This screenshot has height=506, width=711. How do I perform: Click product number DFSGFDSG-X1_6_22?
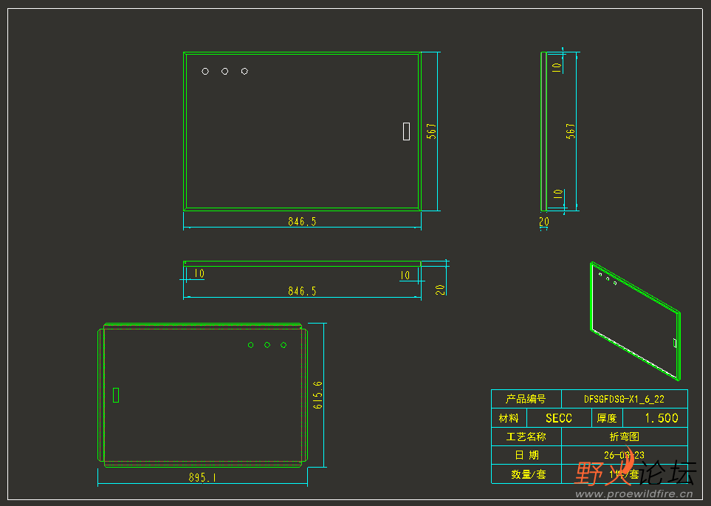pyautogui.click(x=624, y=399)
